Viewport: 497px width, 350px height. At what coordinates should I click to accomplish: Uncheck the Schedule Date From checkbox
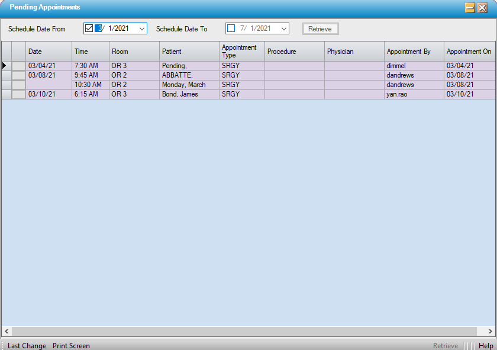pos(89,28)
